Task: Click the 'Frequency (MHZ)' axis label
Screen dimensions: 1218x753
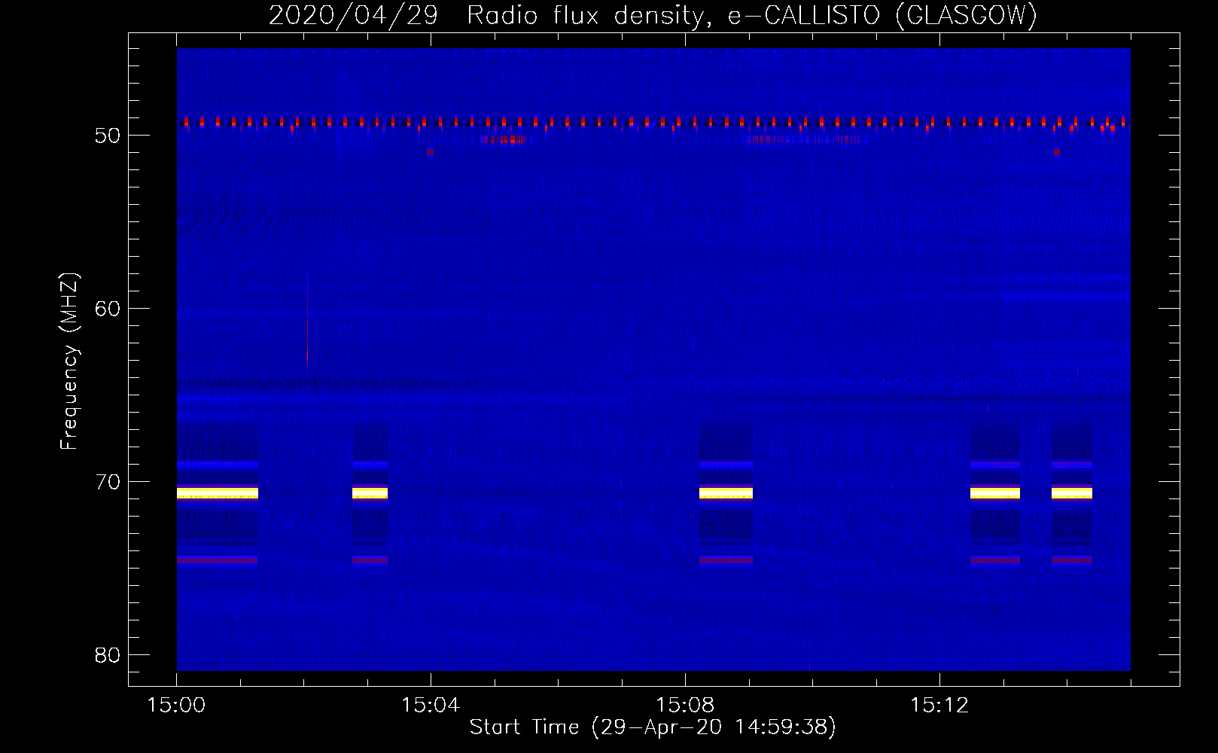Action: pos(69,361)
